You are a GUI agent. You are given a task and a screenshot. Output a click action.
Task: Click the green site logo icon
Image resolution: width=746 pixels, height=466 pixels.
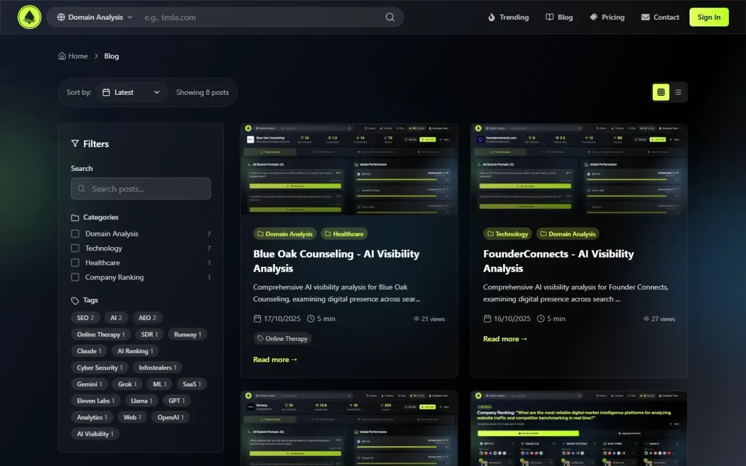[29, 17]
